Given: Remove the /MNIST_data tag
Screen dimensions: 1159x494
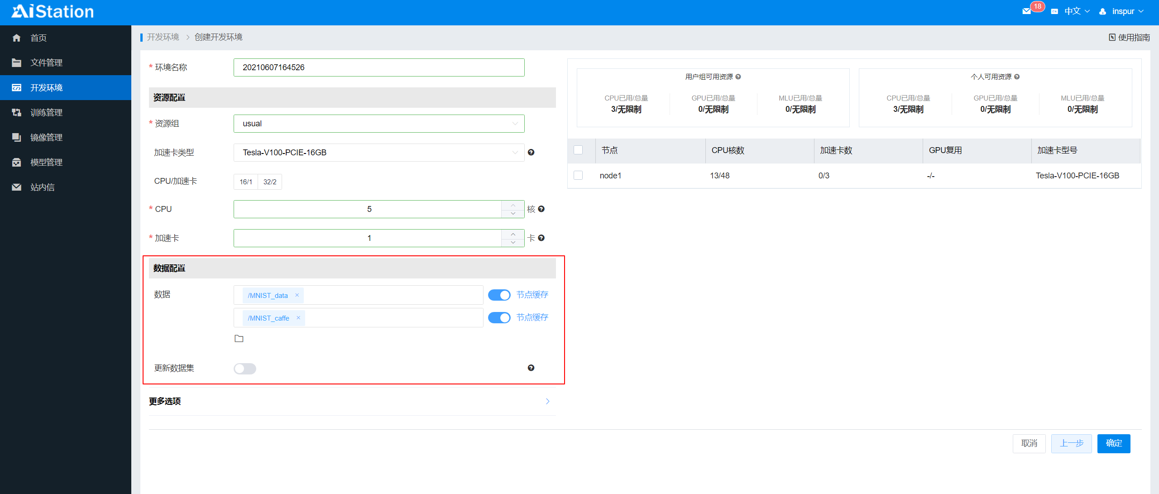Looking at the screenshot, I should 297,295.
